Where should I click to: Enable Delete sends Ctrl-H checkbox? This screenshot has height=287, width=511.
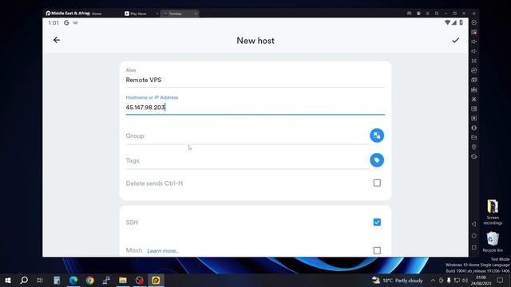[377, 183]
